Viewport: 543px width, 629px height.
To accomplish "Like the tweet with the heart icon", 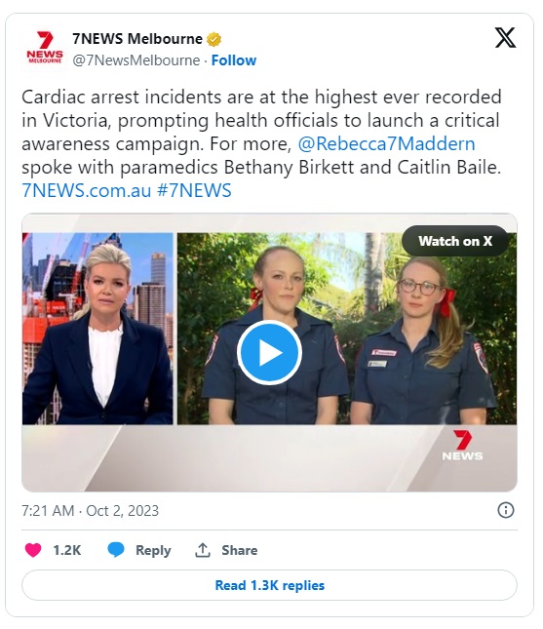I will click(x=33, y=550).
